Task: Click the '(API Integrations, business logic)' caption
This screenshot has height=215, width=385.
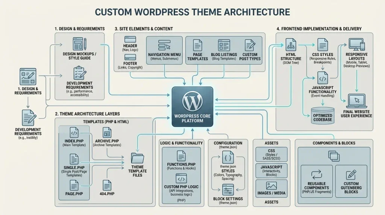Action: click(181, 192)
